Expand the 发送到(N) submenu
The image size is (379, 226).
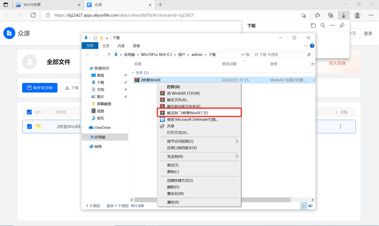pyautogui.click(x=237, y=156)
